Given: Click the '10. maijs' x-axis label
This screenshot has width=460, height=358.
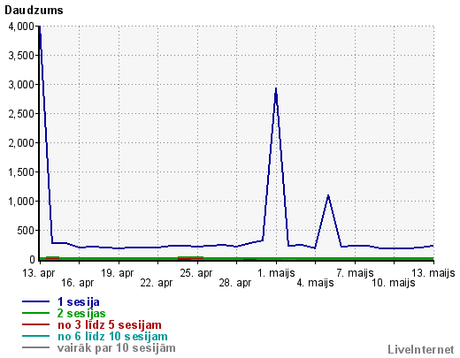Looking at the screenshot, I should click(x=394, y=283).
